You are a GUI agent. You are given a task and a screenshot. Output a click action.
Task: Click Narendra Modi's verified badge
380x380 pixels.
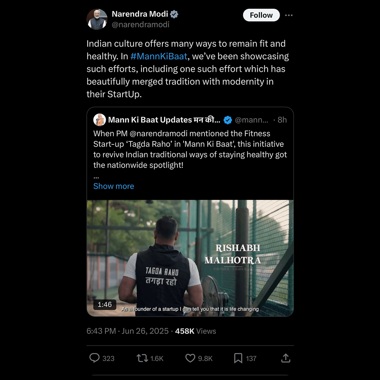(x=174, y=14)
